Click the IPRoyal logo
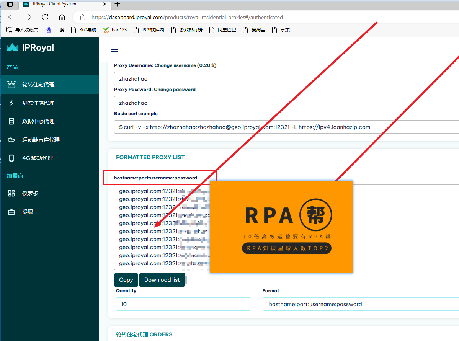Viewport: 459px width, 341px height. [x=31, y=47]
